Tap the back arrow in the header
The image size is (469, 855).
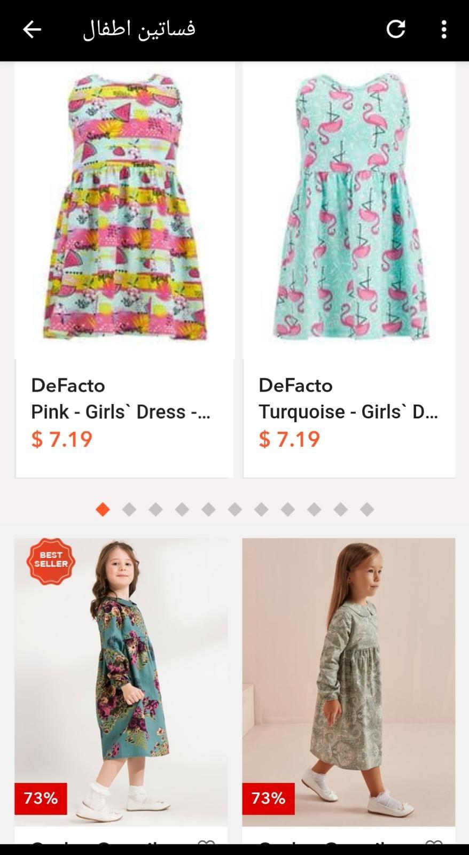[x=32, y=29]
